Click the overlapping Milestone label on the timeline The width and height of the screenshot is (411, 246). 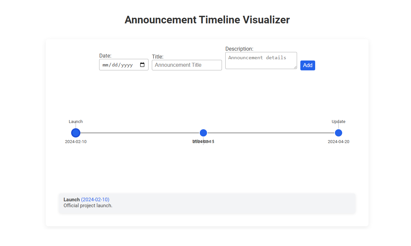click(203, 141)
